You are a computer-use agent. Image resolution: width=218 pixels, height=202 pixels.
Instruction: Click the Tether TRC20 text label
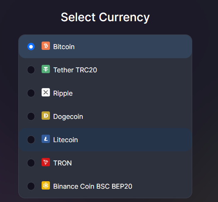click(75, 70)
